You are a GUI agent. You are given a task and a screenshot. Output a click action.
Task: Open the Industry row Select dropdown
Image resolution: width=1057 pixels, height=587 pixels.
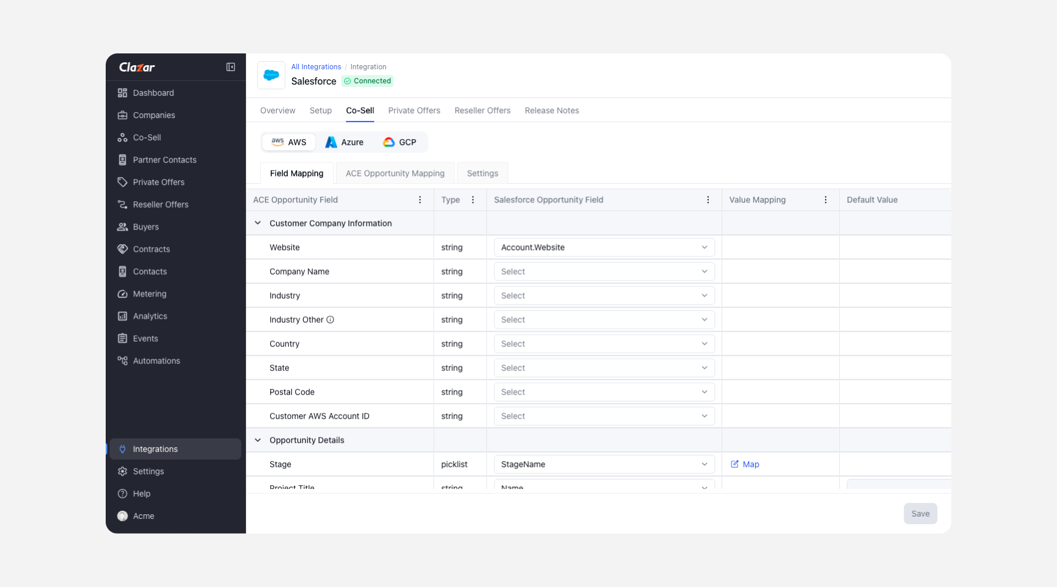click(604, 296)
